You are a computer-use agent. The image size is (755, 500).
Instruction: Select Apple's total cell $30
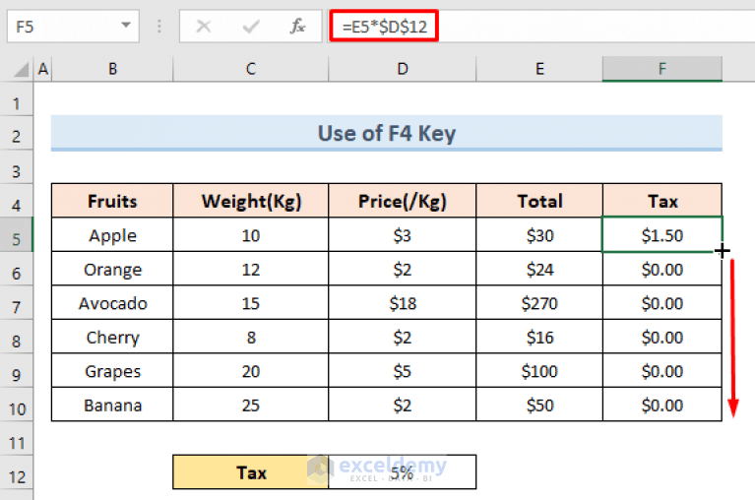(539, 235)
